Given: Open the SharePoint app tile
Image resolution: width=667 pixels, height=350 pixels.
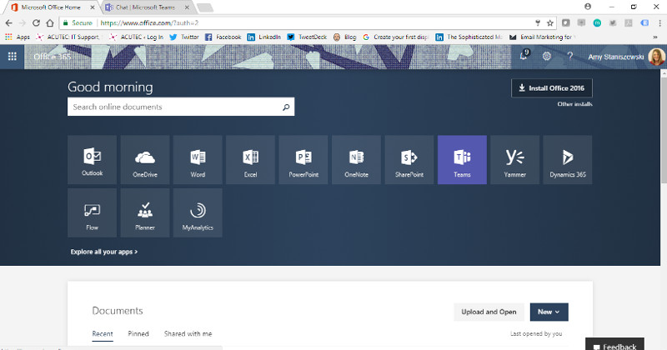Looking at the screenshot, I should pyautogui.click(x=409, y=159).
